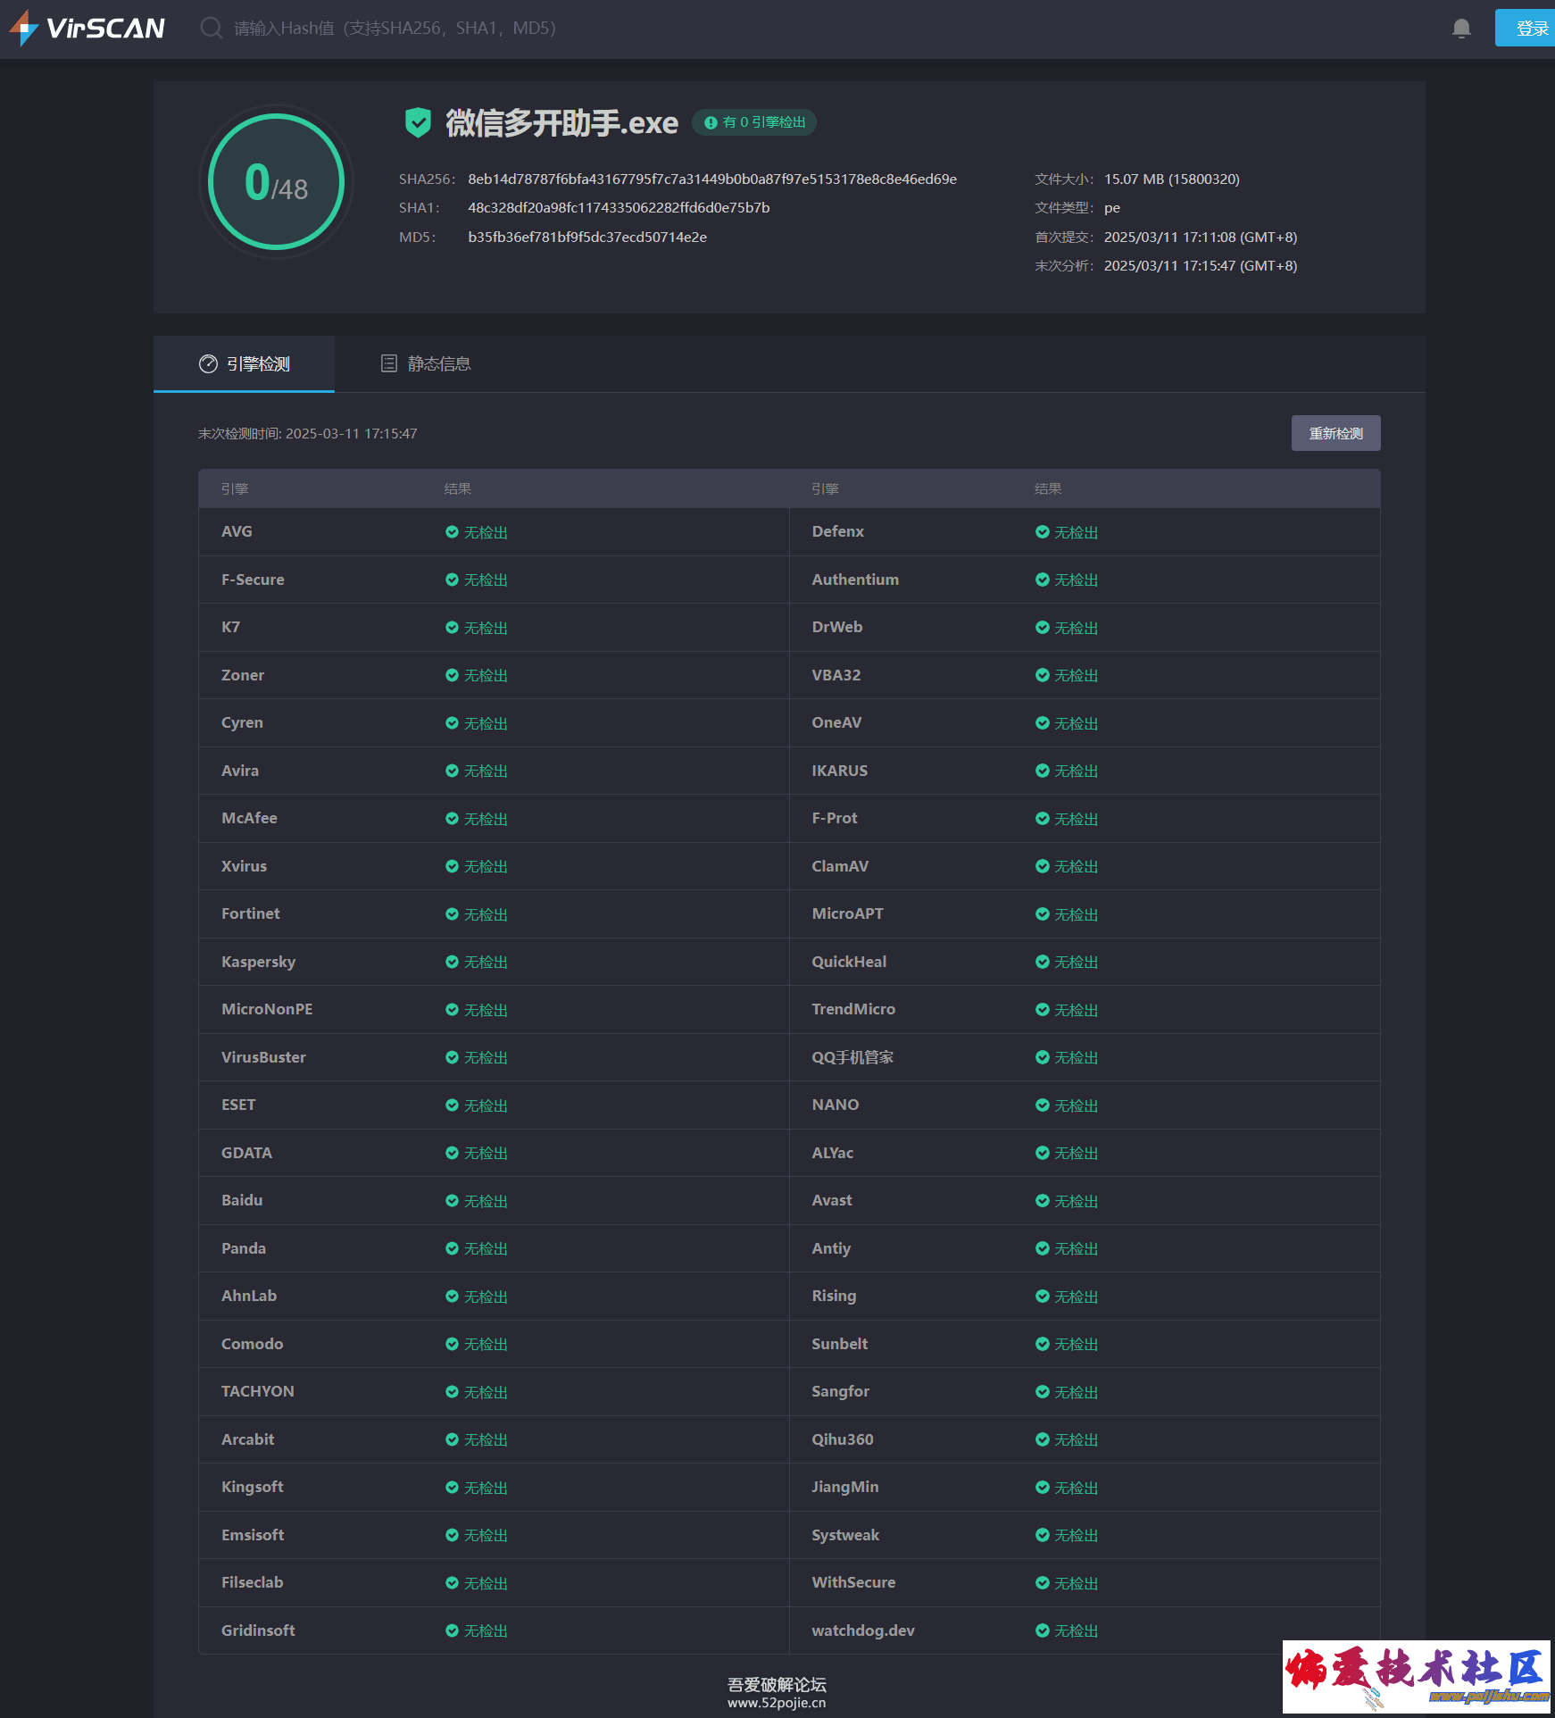
Task: Click the 0/48 detection score circle
Action: pyautogui.click(x=276, y=182)
